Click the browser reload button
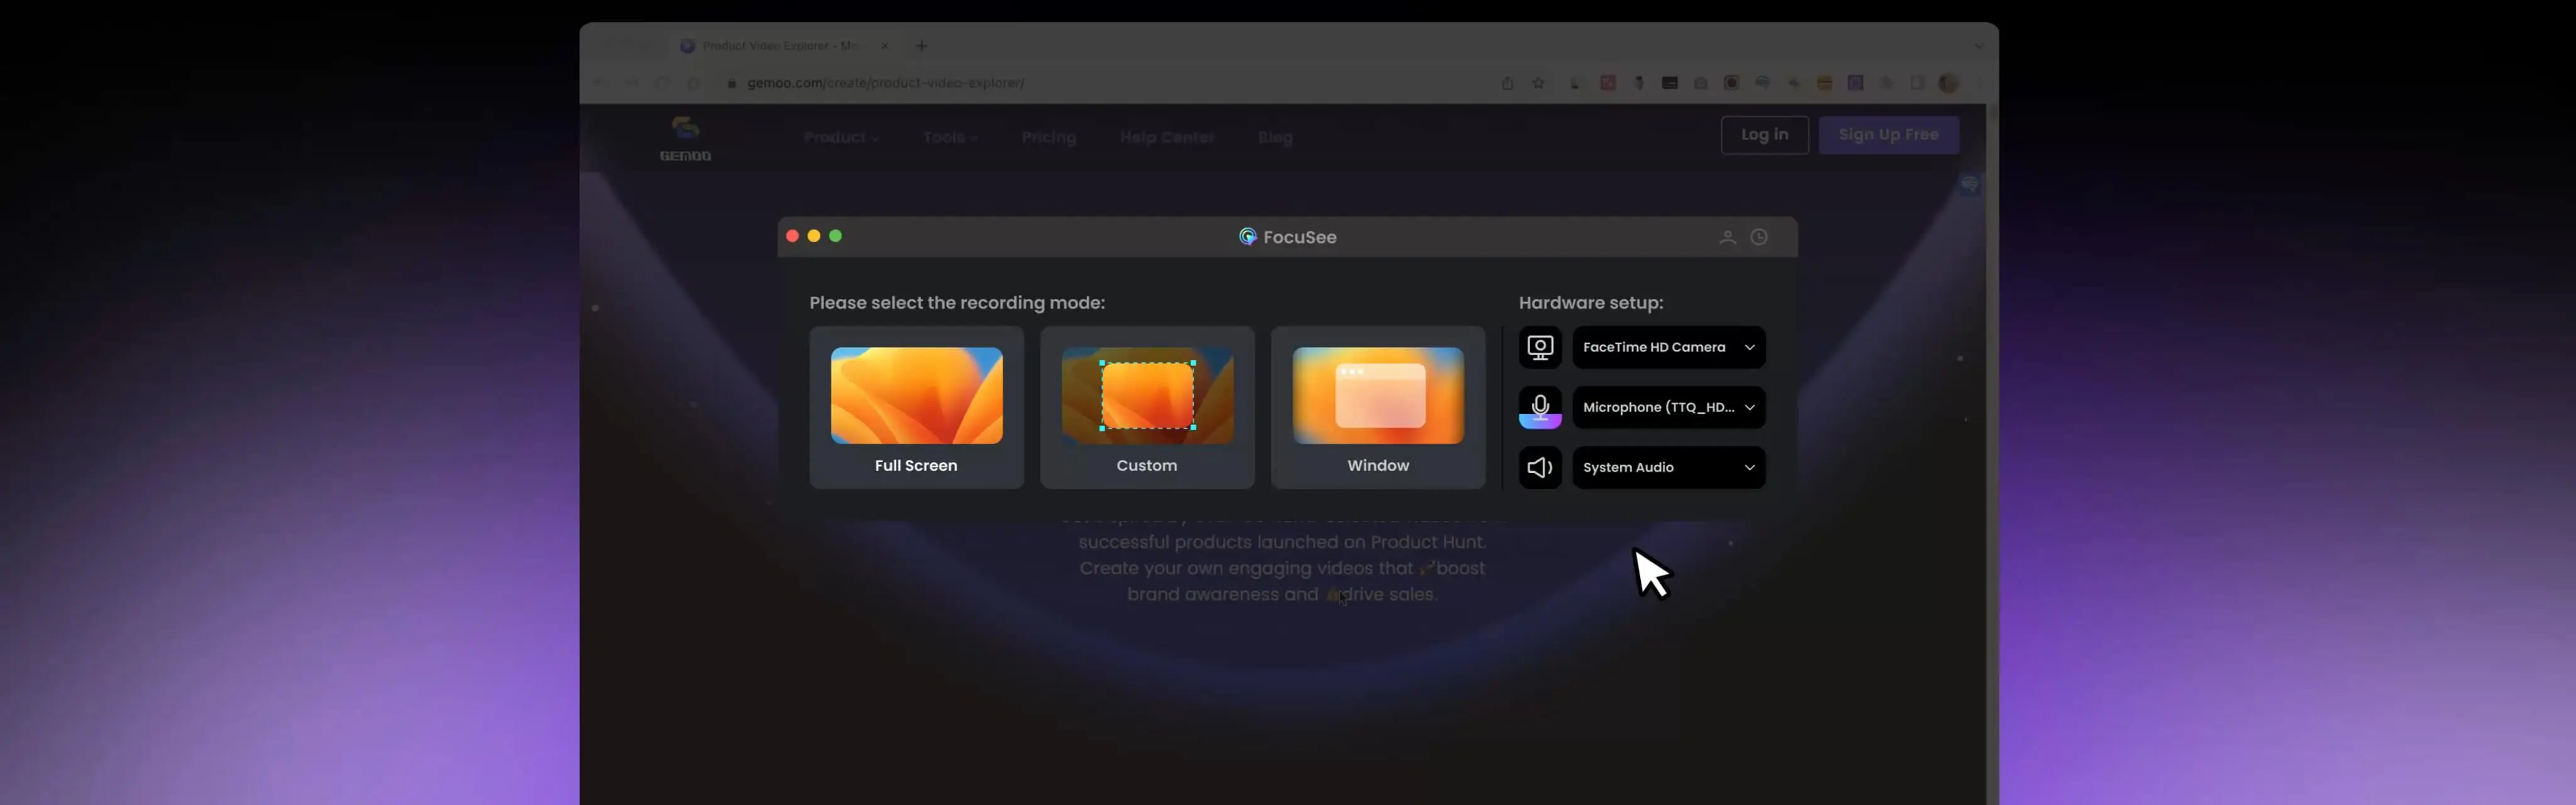2576x805 pixels. (x=663, y=83)
